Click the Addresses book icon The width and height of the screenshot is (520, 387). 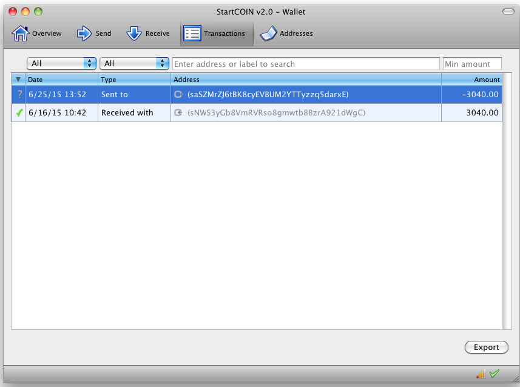click(x=268, y=33)
